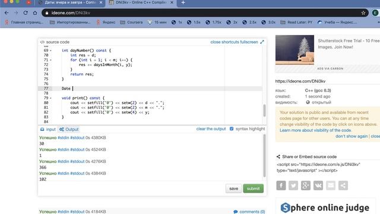Click the 'close shortcuts' link
Viewport: 380px width, 214px height.
[x=224, y=42]
